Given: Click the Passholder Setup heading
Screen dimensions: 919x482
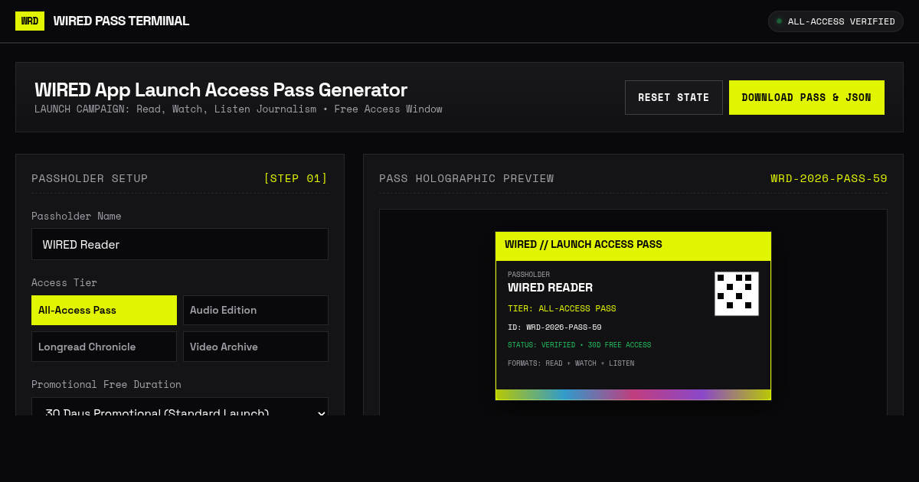Looking at the screenshot, I should [90, 178].
